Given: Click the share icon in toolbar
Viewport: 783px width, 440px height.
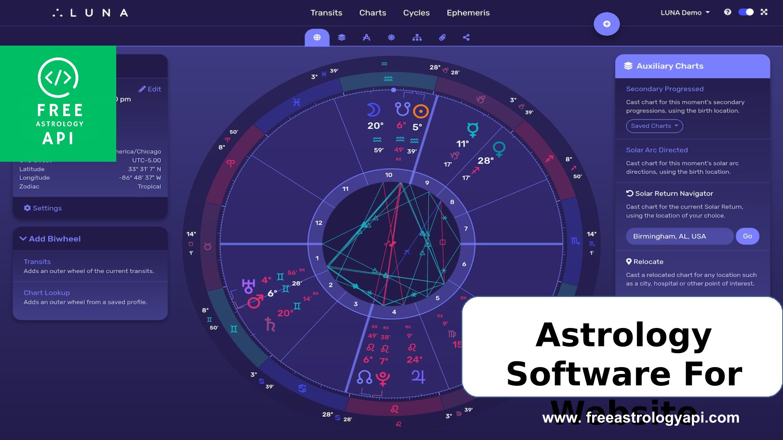Looking at the screenshot, I should (466, 37).
